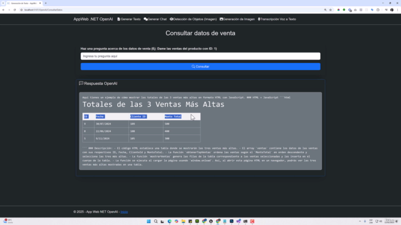Click the colorful wheel extension icon
This screenshot has width=401, height=225.
click(x=338, y=10)
